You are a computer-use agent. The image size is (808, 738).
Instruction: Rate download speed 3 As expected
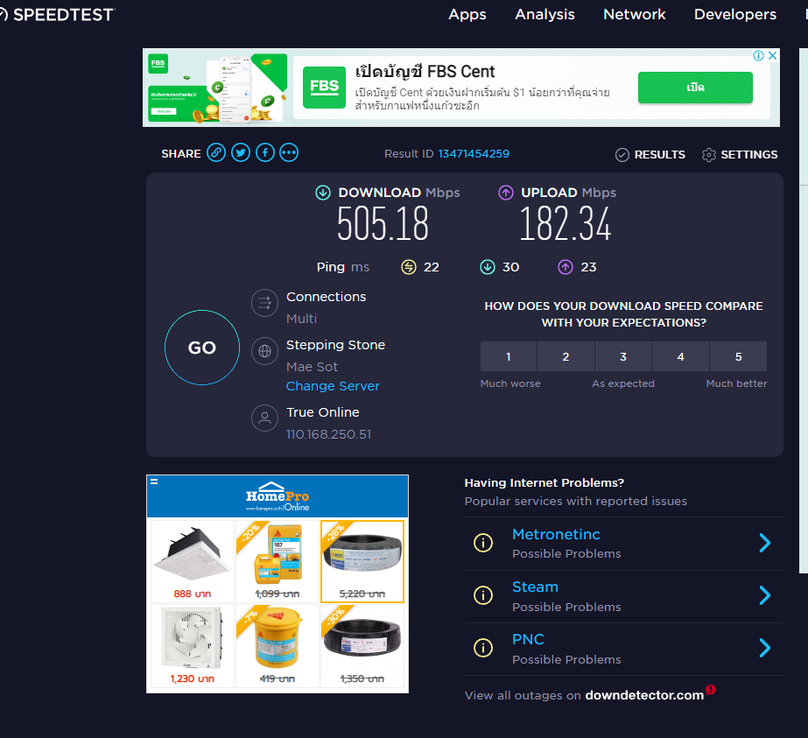click(623, 356)
